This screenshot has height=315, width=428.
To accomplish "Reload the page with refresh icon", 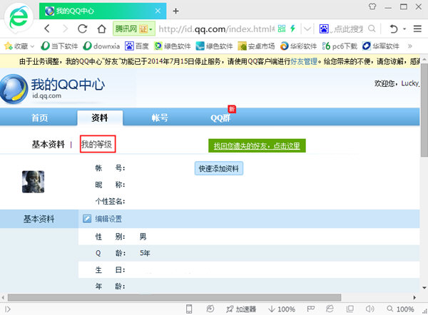I will pyautogui.click(x=83, y=29).
